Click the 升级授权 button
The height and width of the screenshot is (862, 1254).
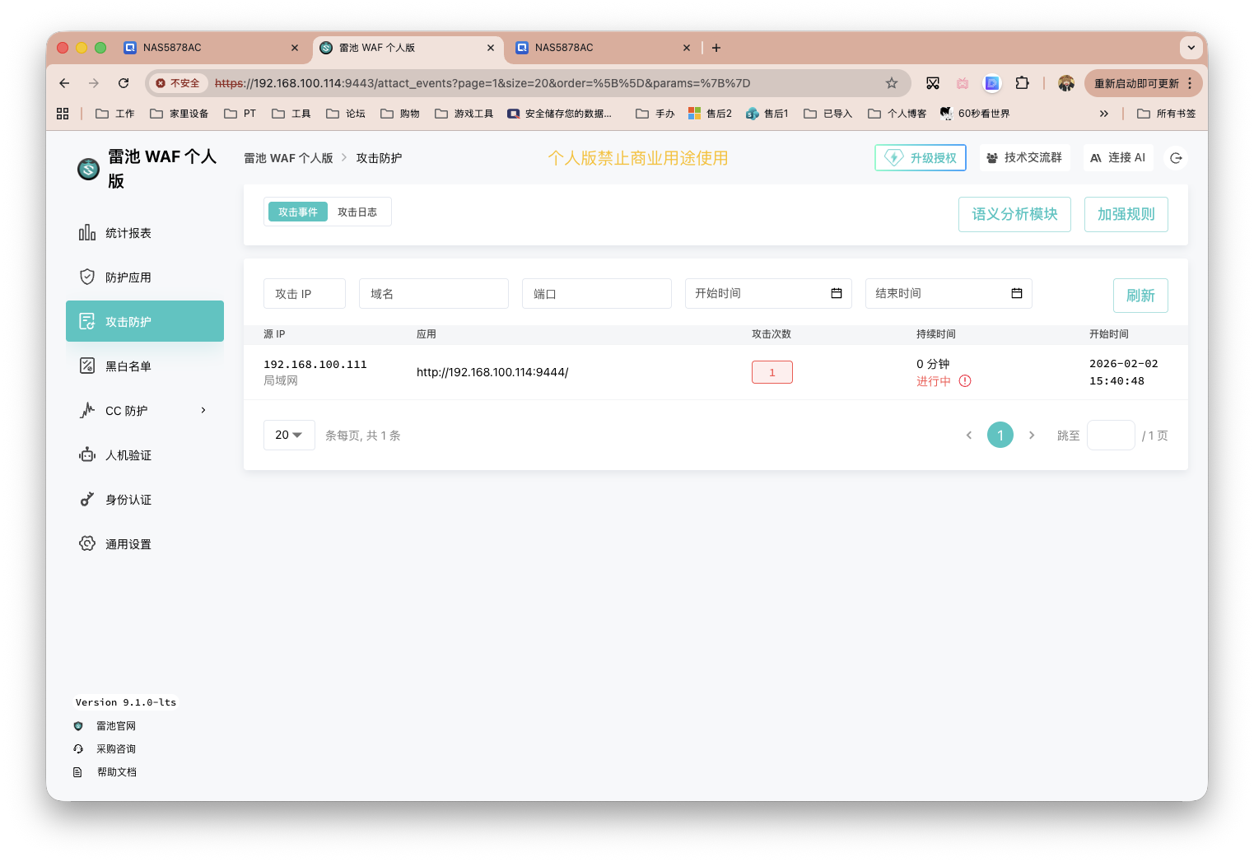tap(920, 157)
